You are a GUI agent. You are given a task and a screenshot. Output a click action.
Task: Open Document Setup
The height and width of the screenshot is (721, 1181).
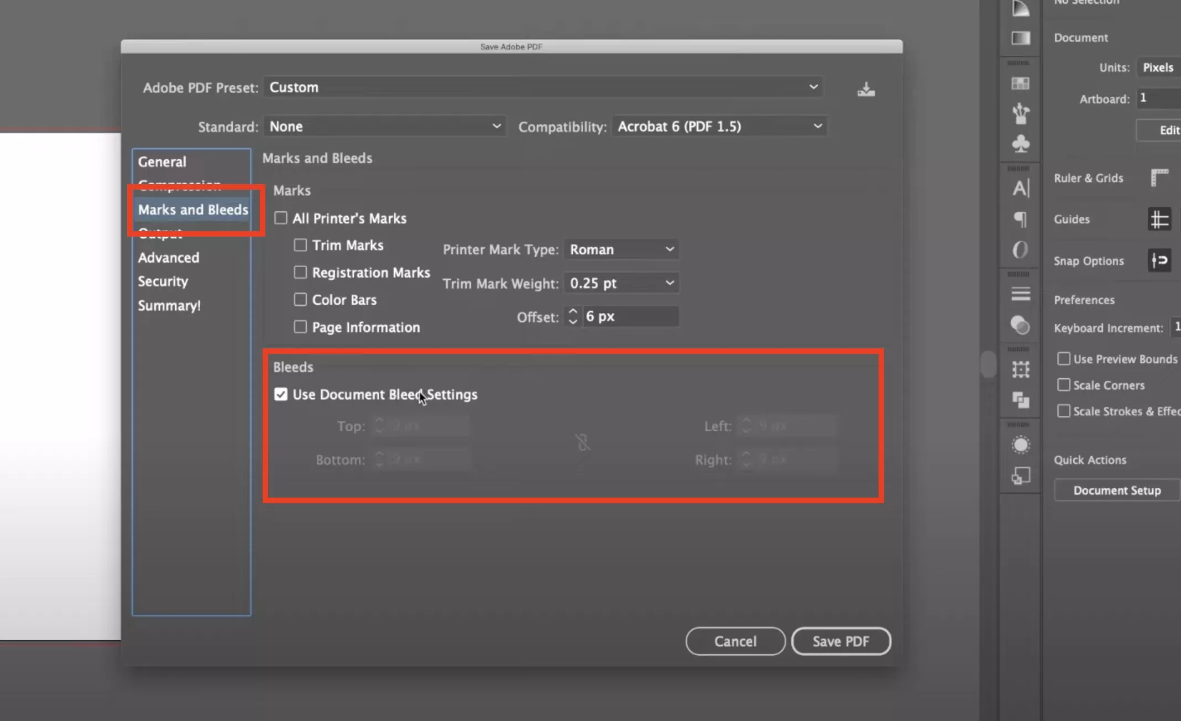point(1117,490)
